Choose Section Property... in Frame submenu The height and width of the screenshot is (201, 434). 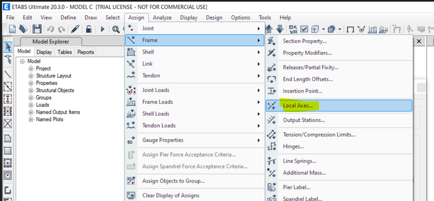339,41
